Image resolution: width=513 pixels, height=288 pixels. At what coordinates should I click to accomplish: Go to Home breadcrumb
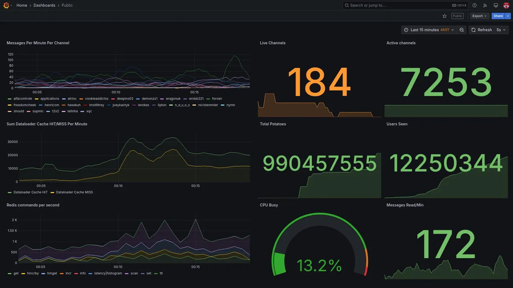[x=22, y=5]
